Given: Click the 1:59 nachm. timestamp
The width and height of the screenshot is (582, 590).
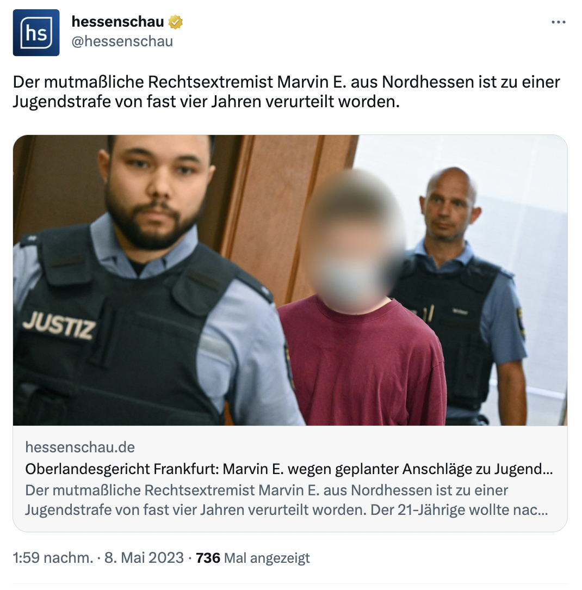Looking at the screenshot, I should (x=53, y=558).
